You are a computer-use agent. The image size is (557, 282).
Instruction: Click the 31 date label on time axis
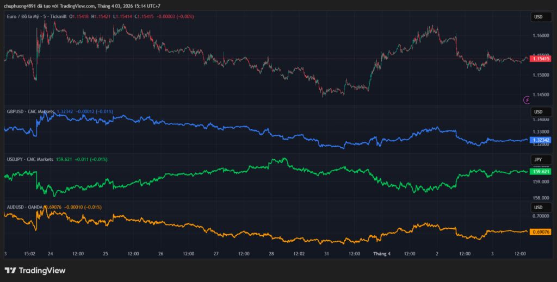(x=326, y=254)
